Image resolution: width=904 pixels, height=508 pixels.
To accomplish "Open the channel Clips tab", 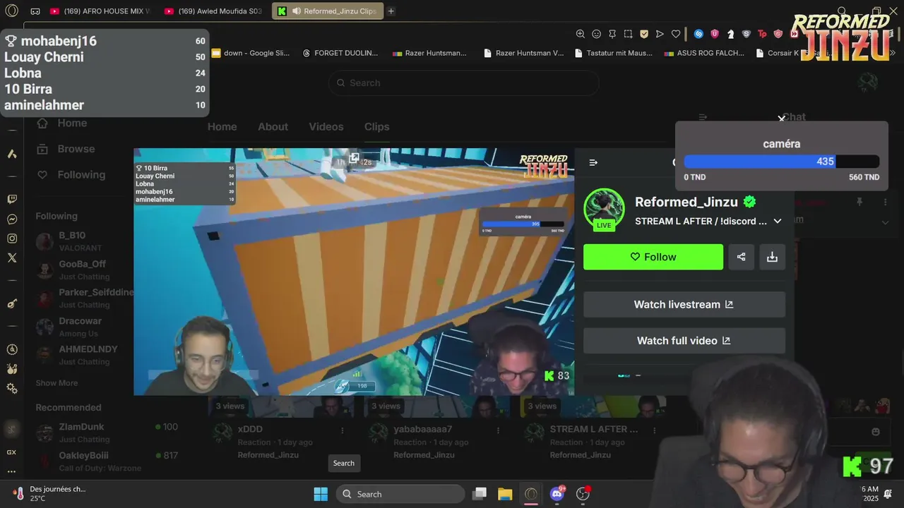I will (376, 127).
